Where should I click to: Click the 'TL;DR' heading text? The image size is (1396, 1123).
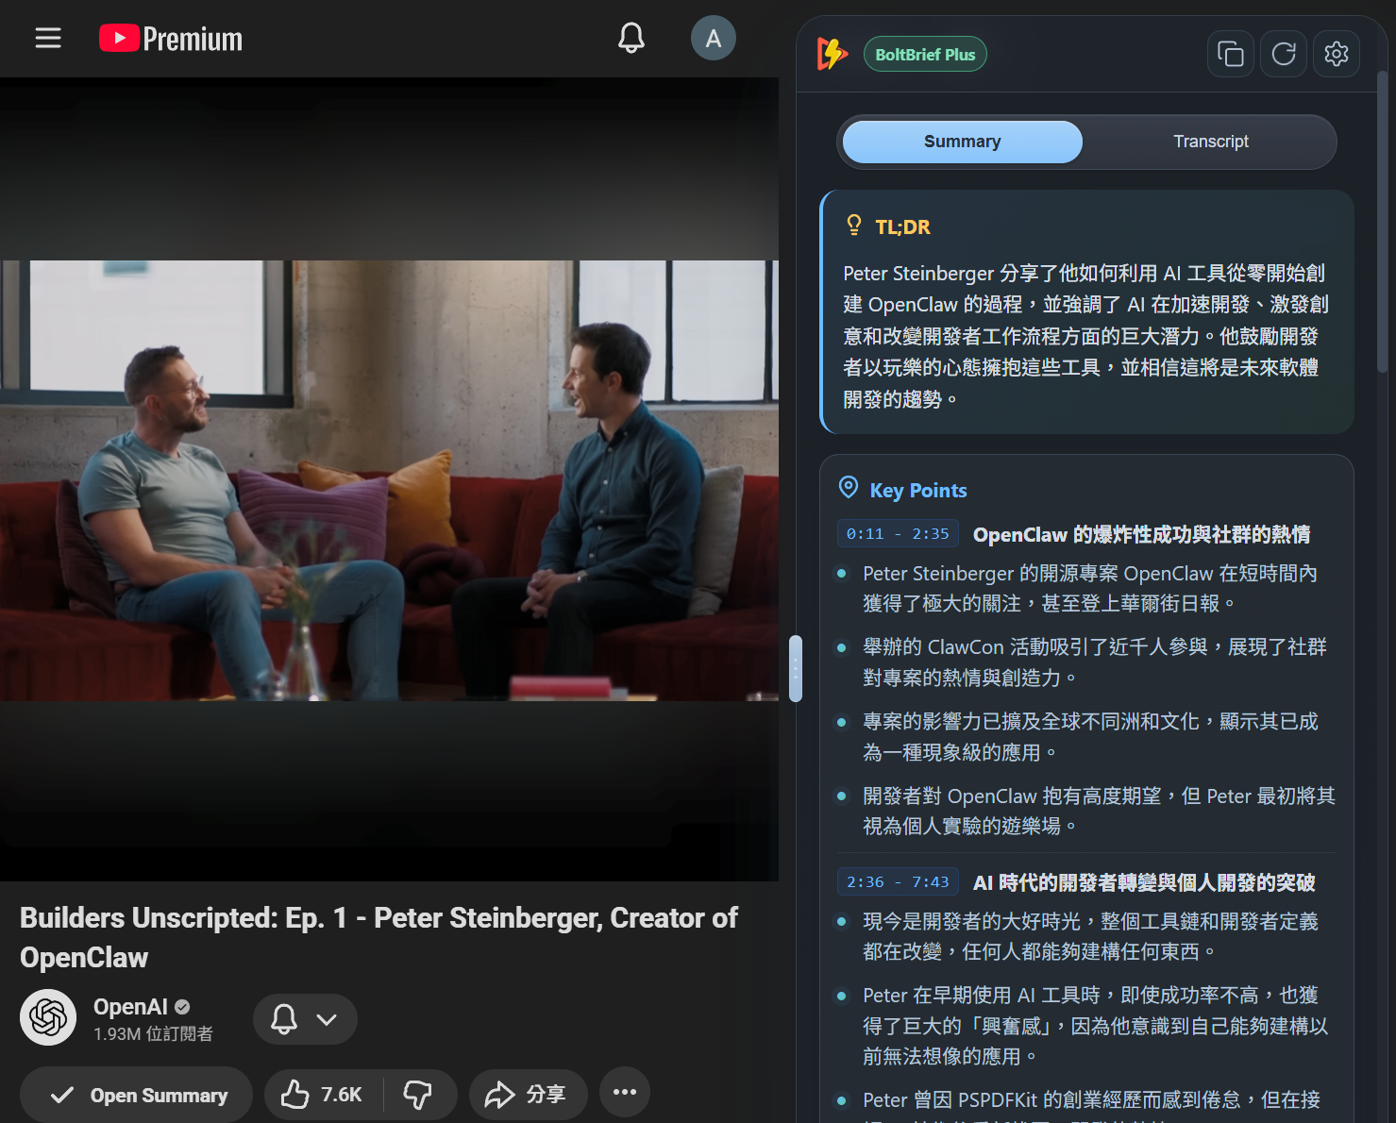tap(902, 226)
